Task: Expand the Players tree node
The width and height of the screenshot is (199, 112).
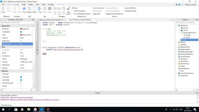Action: (x=177, y=42)
